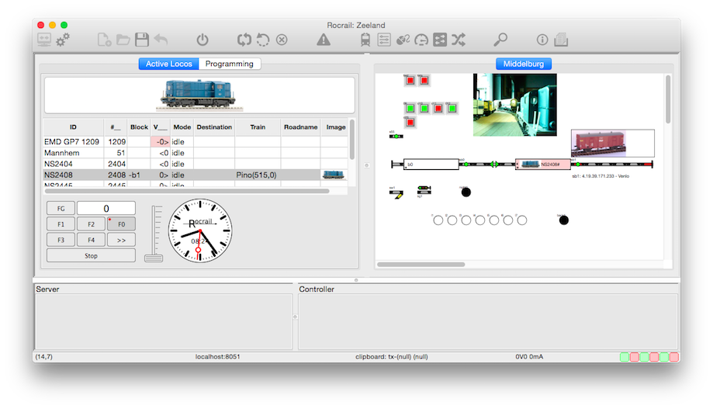Click the locomotive speed slider handle
Viewport: 713px width, 409px height.
(x=154, y=258)
